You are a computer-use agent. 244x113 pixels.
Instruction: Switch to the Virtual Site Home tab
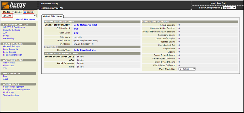click(x=52, y=16)
